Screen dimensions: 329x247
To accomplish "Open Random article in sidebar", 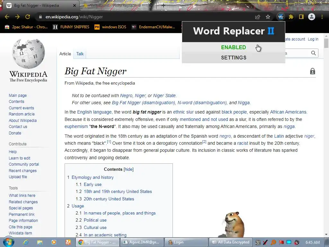I will pyautogui.click(x=22, y=114).
